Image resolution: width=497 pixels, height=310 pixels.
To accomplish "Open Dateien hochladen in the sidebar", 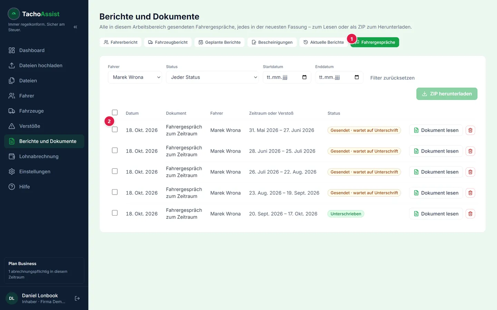I will (44, 65).
